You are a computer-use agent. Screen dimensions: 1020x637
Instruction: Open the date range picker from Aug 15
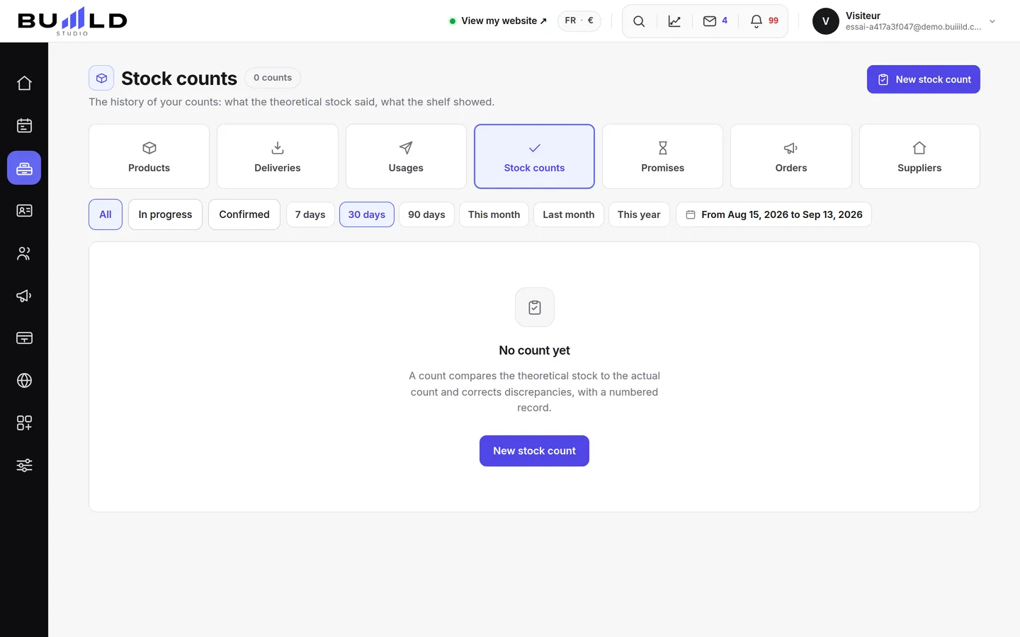[x=773, y=214]
